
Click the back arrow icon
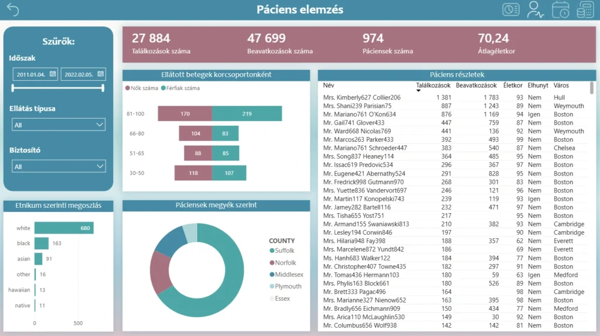pos(12,10)
